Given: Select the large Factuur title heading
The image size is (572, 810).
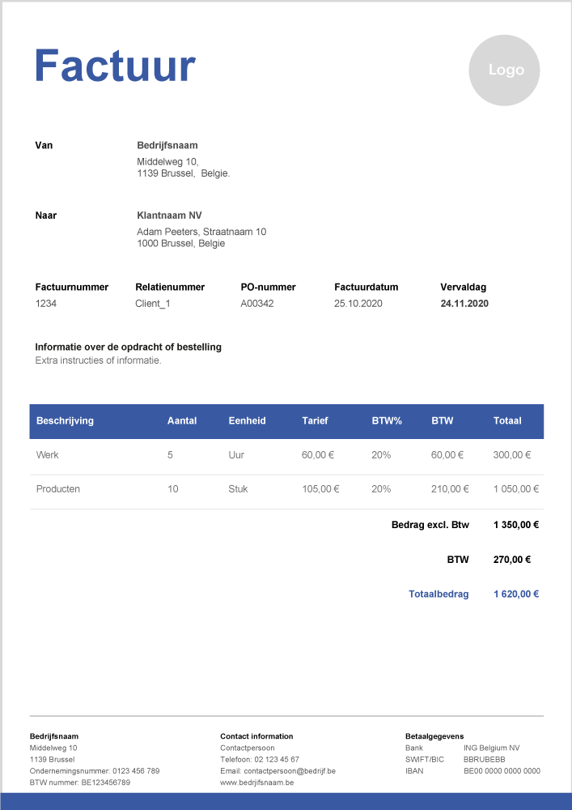Looking at the screenshot, I should coord(115,66).
